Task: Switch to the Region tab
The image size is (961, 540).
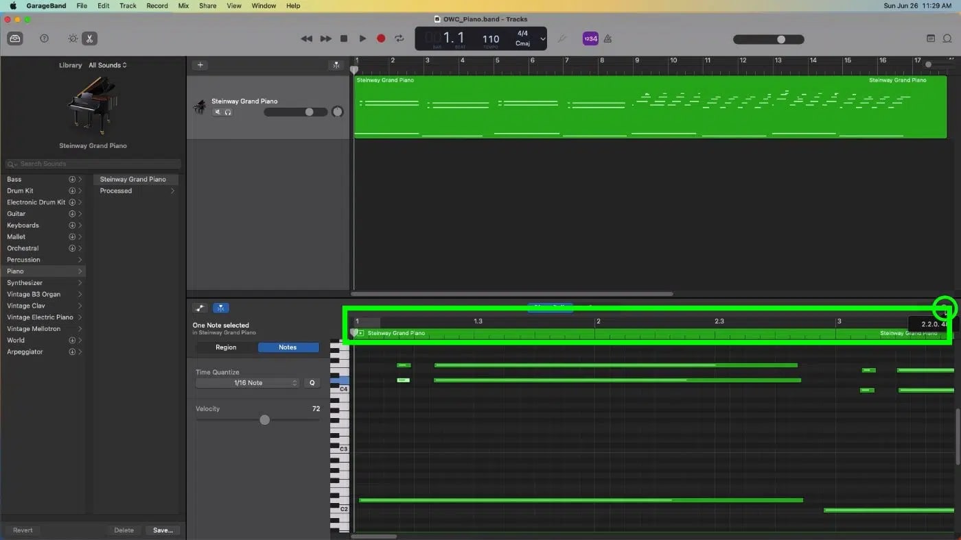Action: coord(225,347)
